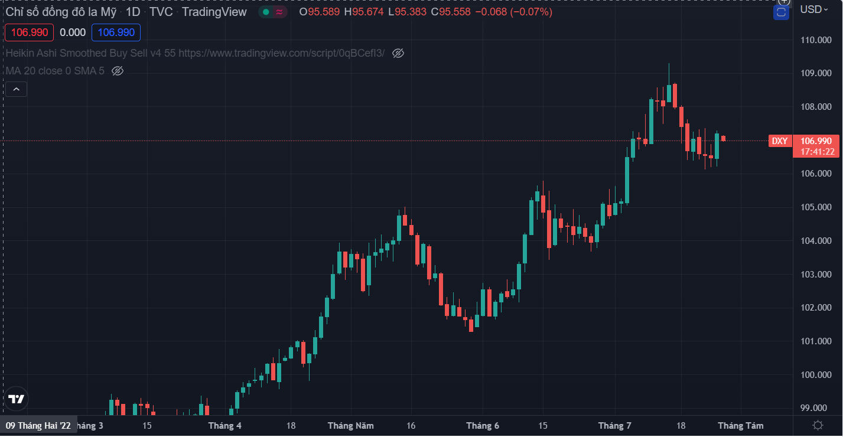
Task: Click the 09 Tháng Hai '22 date marker
Action: 38,425
